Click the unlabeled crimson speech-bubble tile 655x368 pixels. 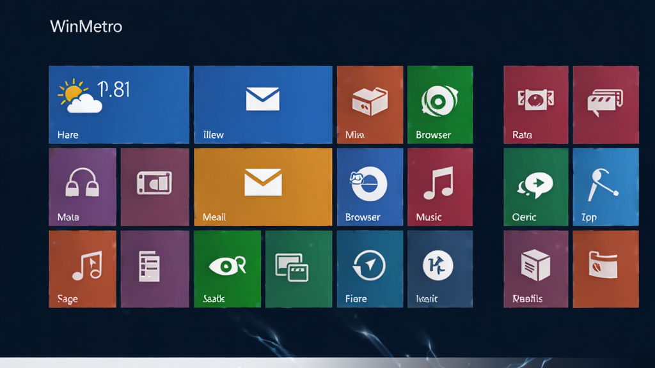click(606, 105)
